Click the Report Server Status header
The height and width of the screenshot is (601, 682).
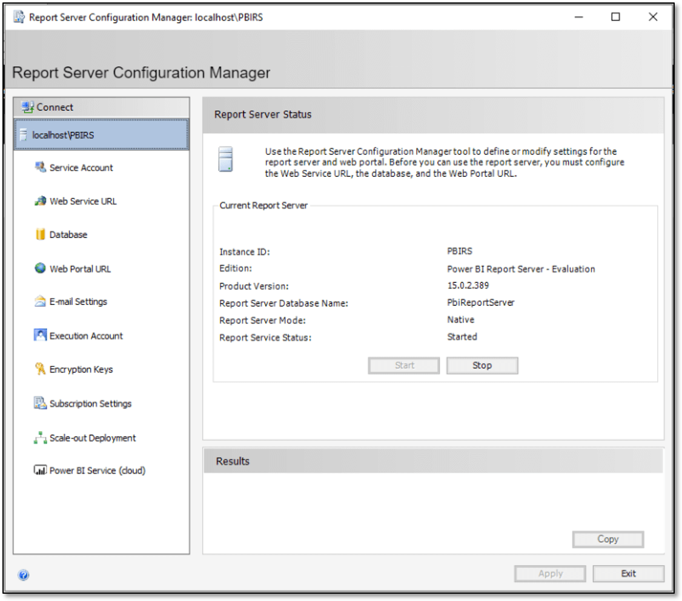[x=263, y=115]
